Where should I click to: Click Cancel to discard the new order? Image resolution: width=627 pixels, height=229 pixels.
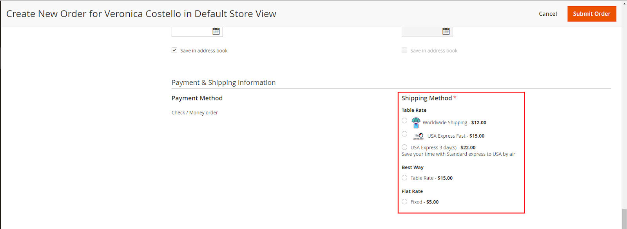[547, 14]
